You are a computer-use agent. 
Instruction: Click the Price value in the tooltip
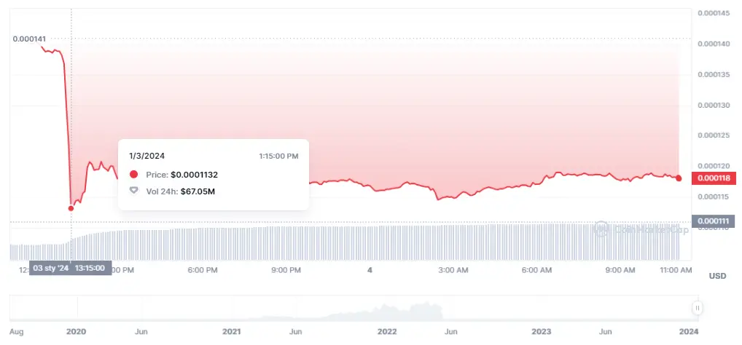(193, 175)
